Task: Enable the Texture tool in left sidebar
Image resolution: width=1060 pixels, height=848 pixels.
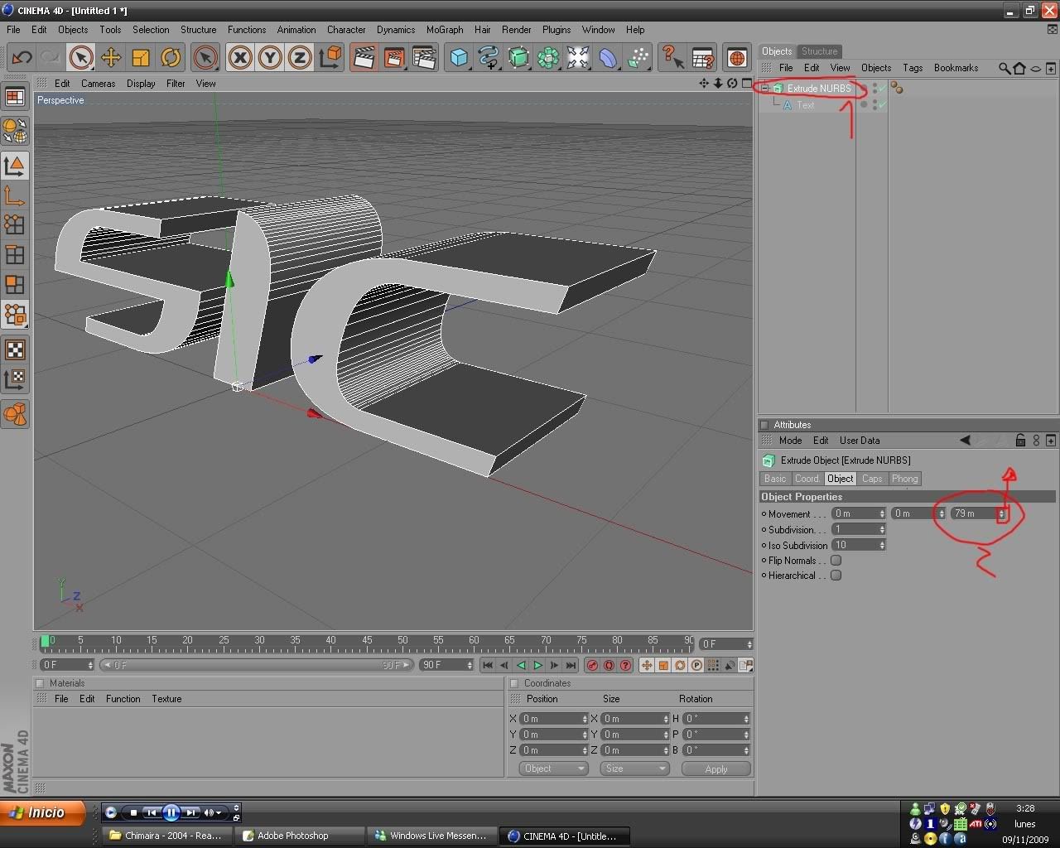Action: [x=15, y=349]
